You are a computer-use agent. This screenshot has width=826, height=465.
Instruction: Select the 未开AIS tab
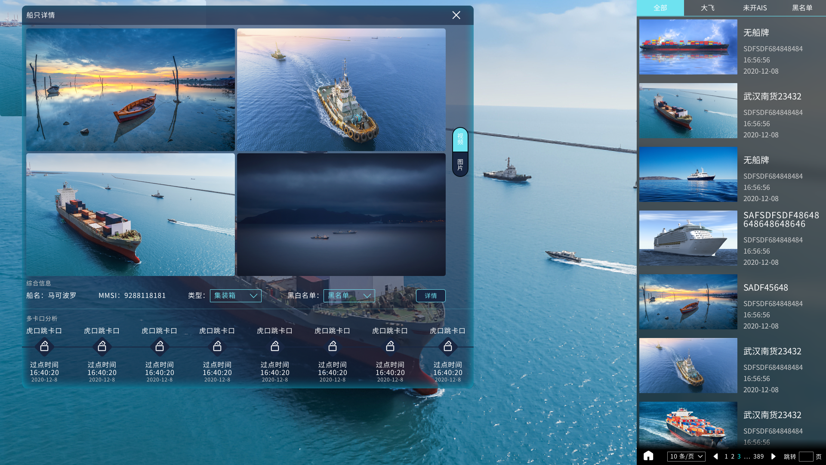(x=755, y=8)
